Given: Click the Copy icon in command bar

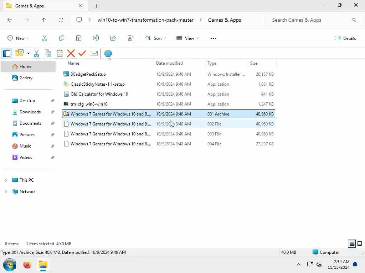Looking at the screenshot, I should point(62,38).
